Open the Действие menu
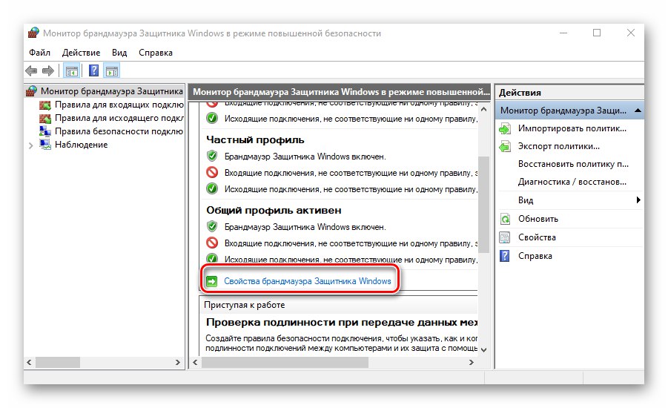The width and height of the screenshot is (668, 408). click(x=81, y=53)
